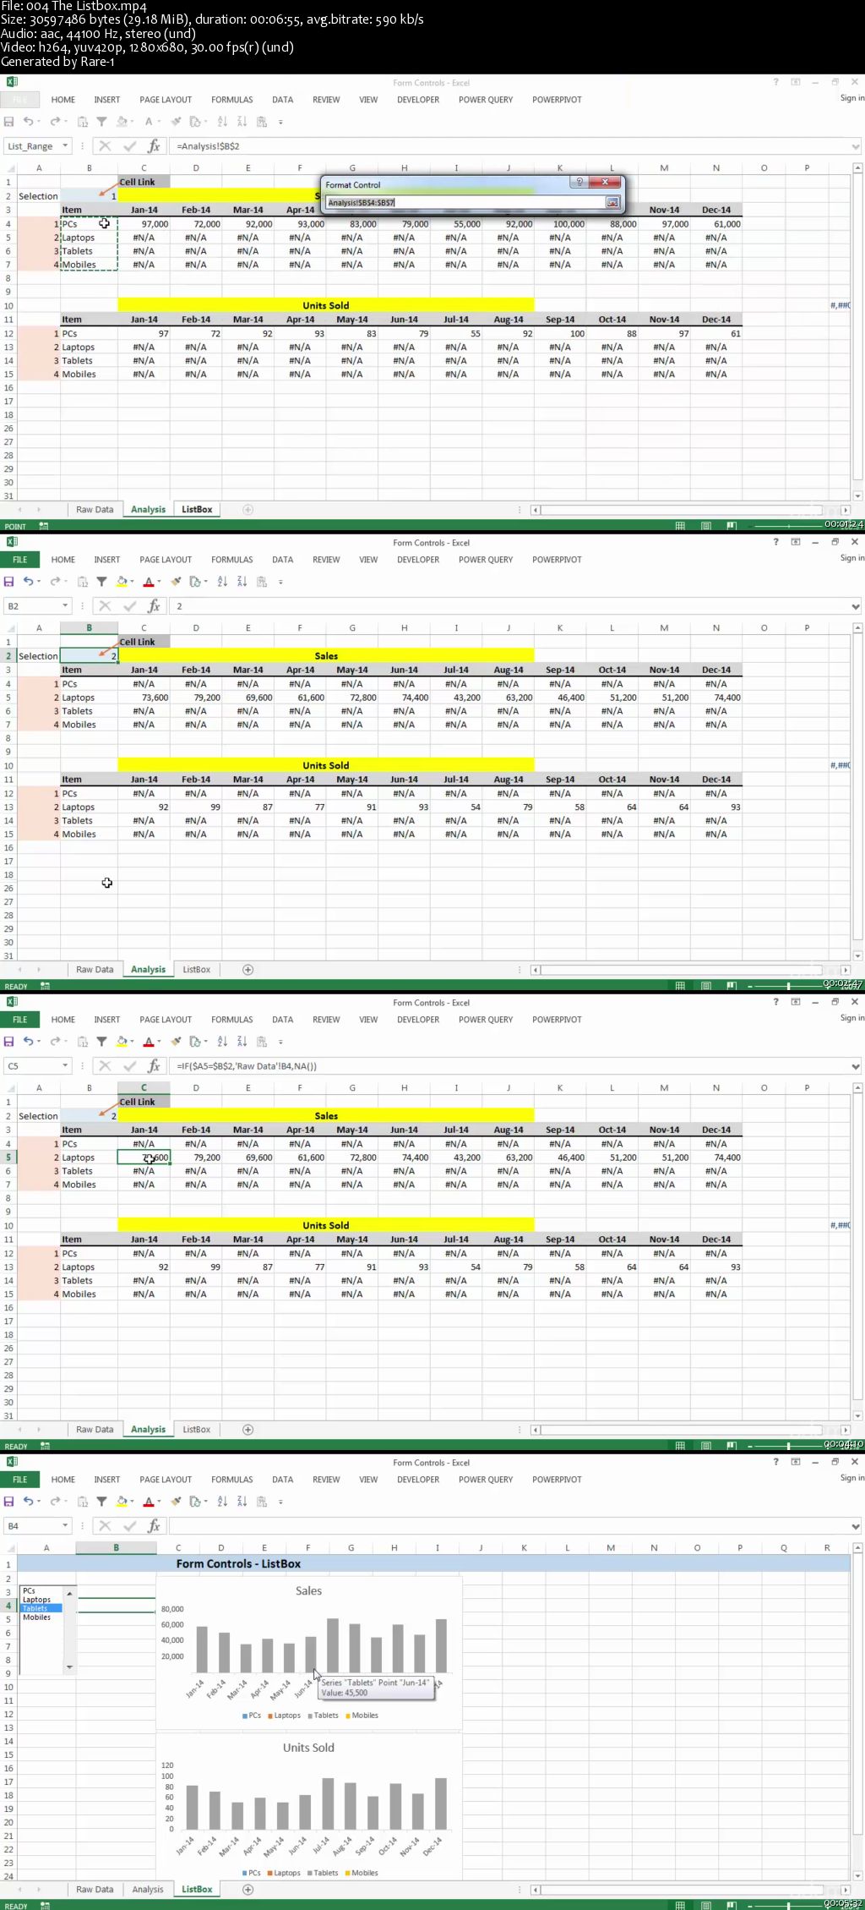
Task: Expand the formula bar in the Name Box B2 frame
Action: (856, 606)
